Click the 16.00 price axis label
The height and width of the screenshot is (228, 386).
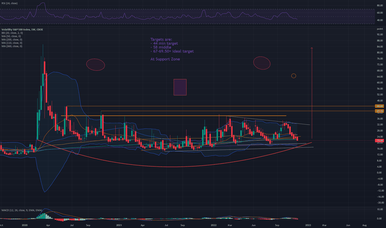[380, 149]
